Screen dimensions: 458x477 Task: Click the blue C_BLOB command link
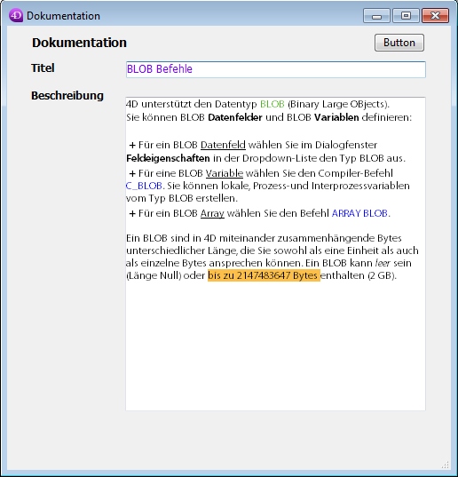pos(144,186)
